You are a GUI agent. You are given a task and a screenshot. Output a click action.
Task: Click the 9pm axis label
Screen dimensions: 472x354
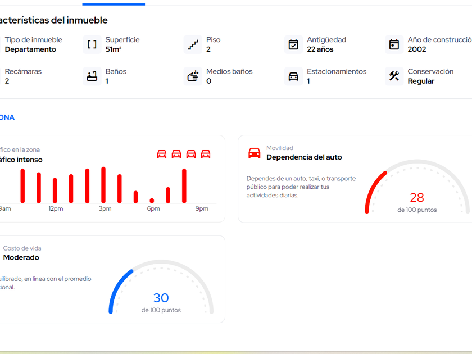tap(202, 208)
